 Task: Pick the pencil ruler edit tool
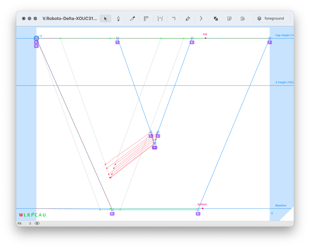pos(188,18)
